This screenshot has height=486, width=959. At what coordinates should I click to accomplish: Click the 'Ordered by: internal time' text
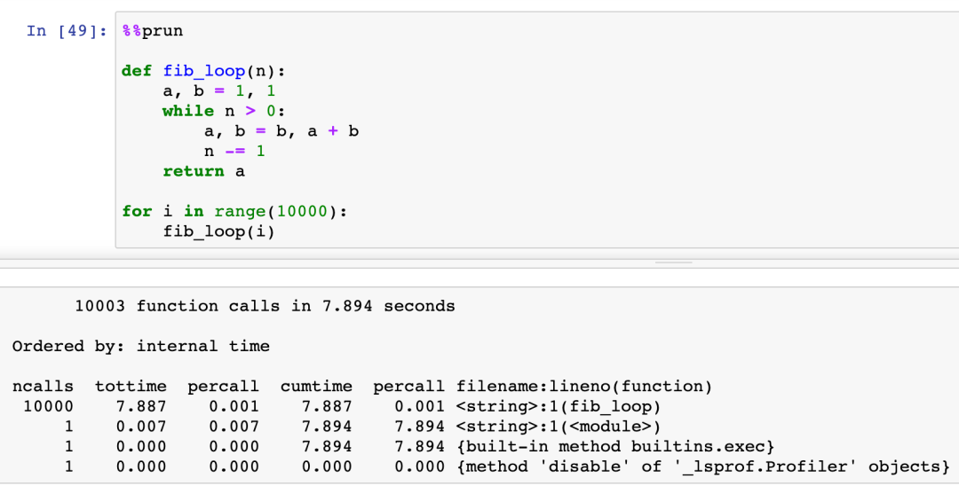[140, 346]
